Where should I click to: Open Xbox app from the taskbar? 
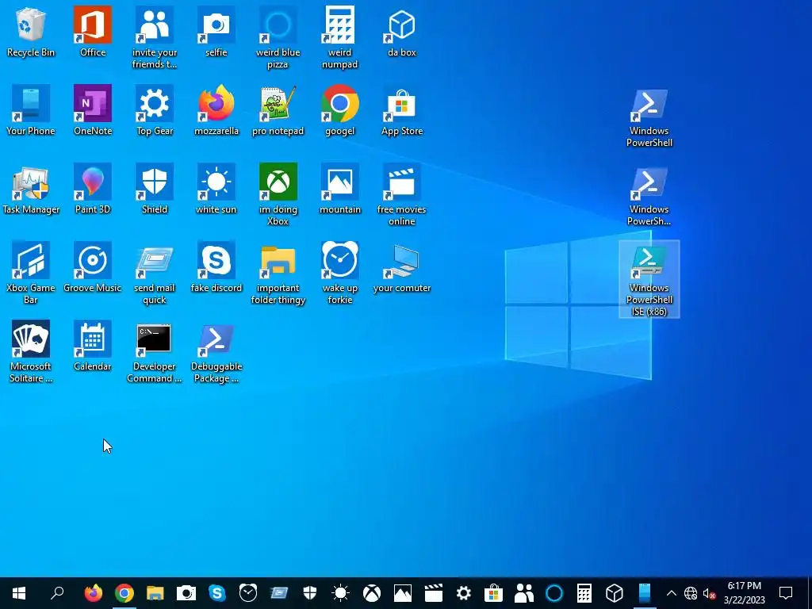pos(371,593)
